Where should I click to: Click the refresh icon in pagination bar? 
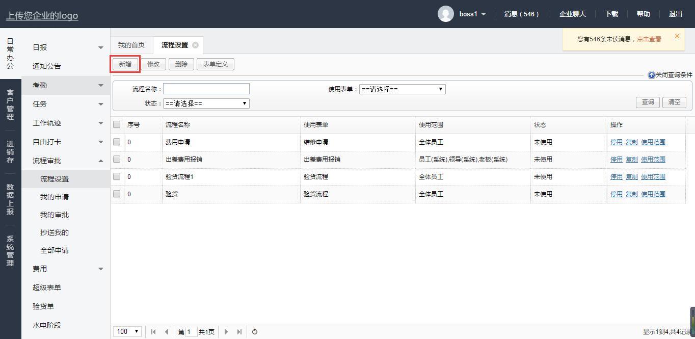[x=255, y=332]
